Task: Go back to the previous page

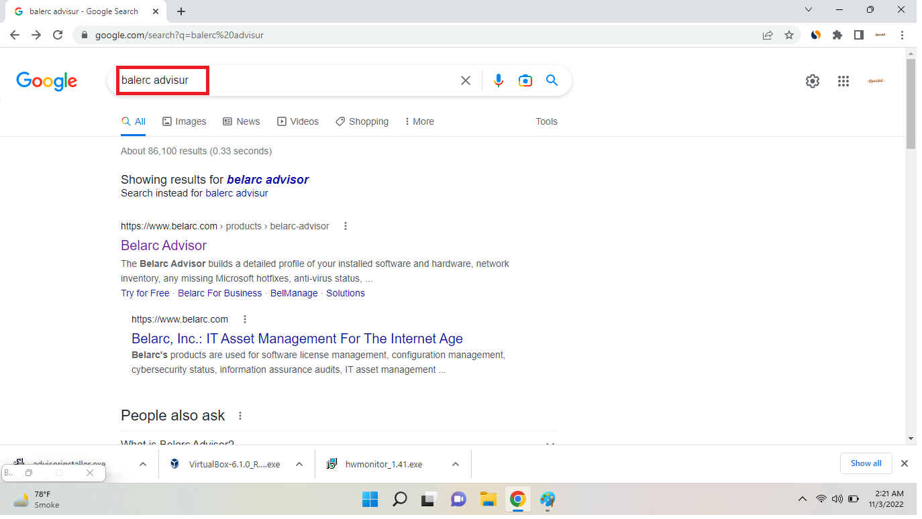Action: 15,35
